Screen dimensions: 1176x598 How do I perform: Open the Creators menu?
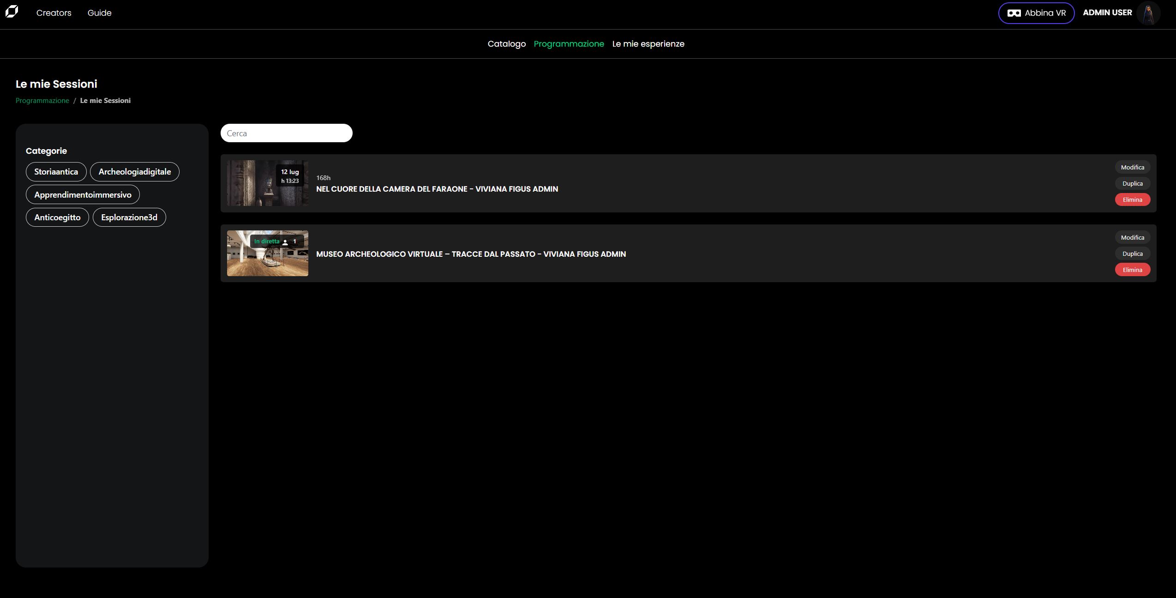pos(54,12)
